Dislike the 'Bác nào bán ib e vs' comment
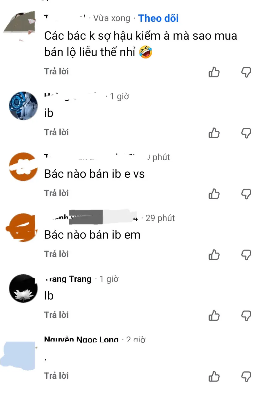The width and height of the screenshot is (264, 410). (x=246, y=194)
